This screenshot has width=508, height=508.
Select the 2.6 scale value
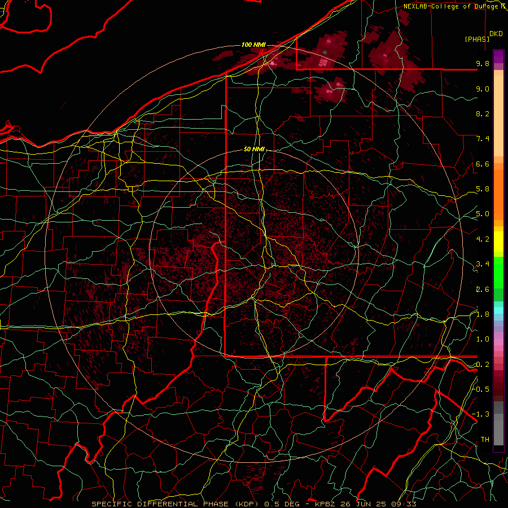pyautogui.click(x=483, y=289)
